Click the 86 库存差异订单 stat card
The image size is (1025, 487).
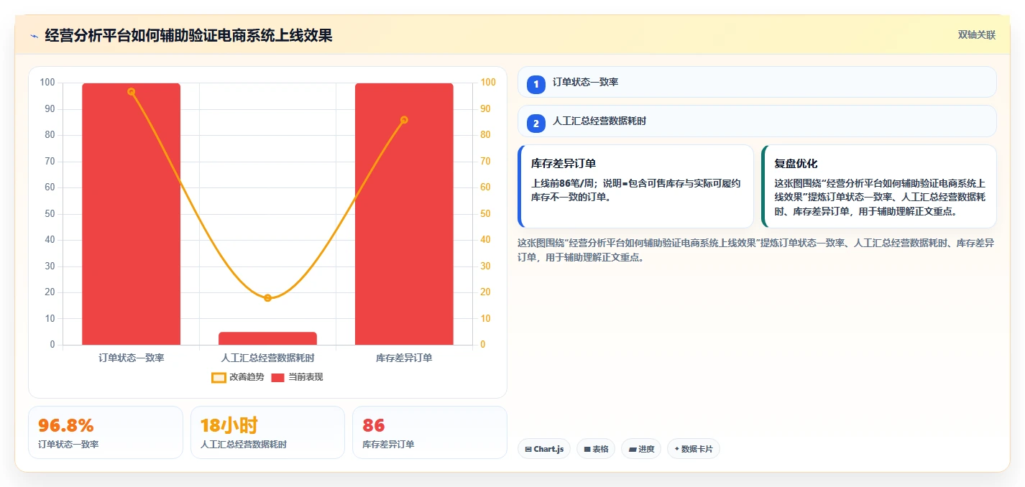coord(430,432)
